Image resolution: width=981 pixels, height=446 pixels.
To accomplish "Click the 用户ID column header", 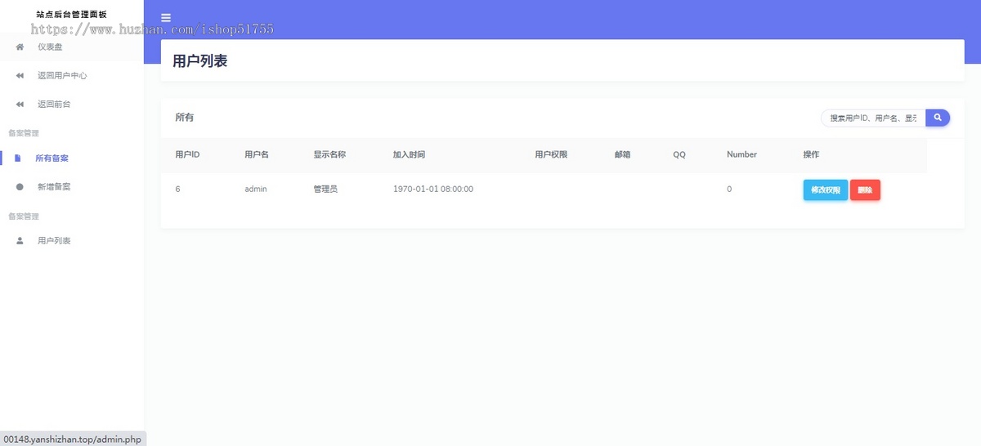I will 187,154.
